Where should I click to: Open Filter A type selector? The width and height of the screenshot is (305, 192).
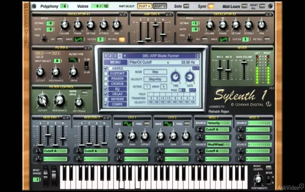tap(73, 60)
